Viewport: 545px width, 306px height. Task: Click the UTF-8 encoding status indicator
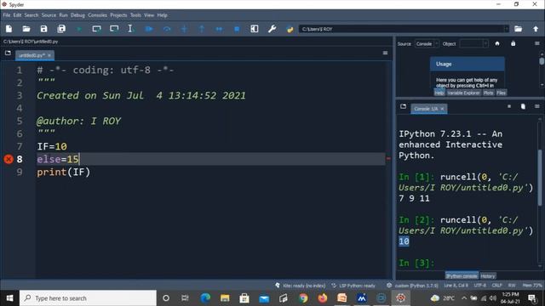480,286
